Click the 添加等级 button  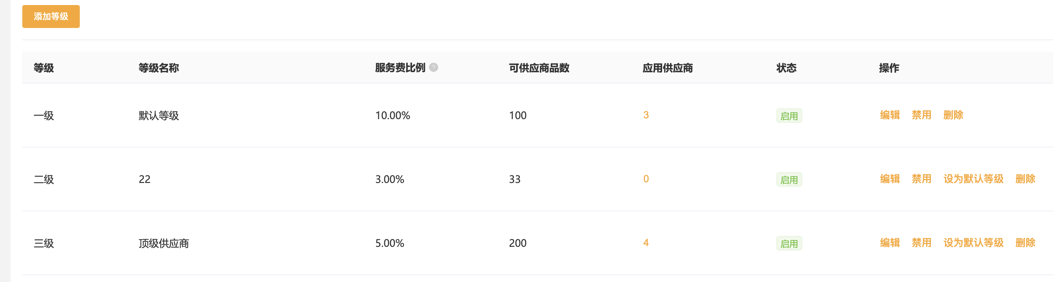coord(51,17)
